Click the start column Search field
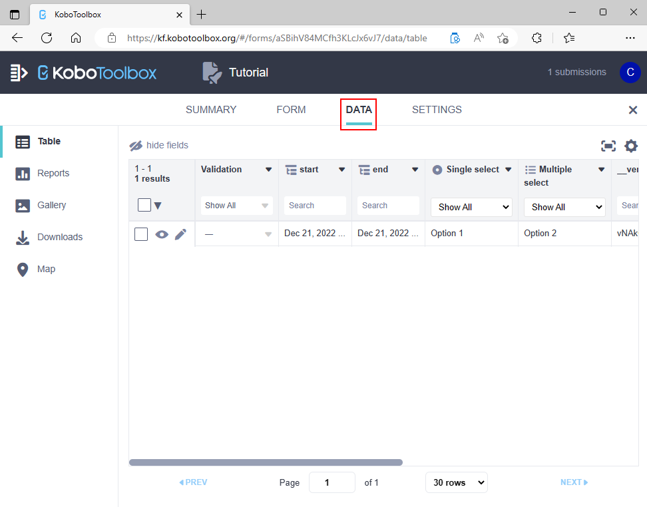Viewport: 647px width, 507px height. (x=315, y=206)
